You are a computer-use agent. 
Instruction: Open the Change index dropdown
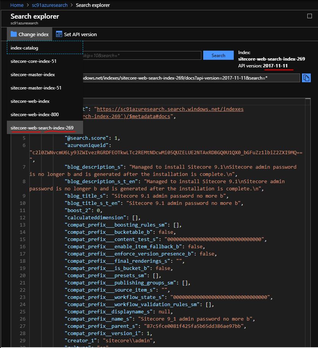tap(30, 34)
